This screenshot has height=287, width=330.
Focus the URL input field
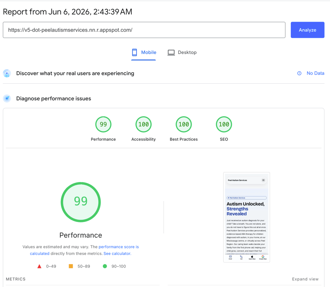[x=144, y=30]
